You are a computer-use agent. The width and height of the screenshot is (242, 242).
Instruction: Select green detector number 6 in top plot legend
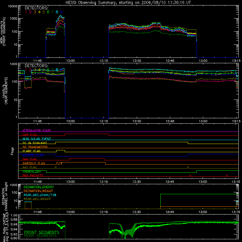[48, 12]
